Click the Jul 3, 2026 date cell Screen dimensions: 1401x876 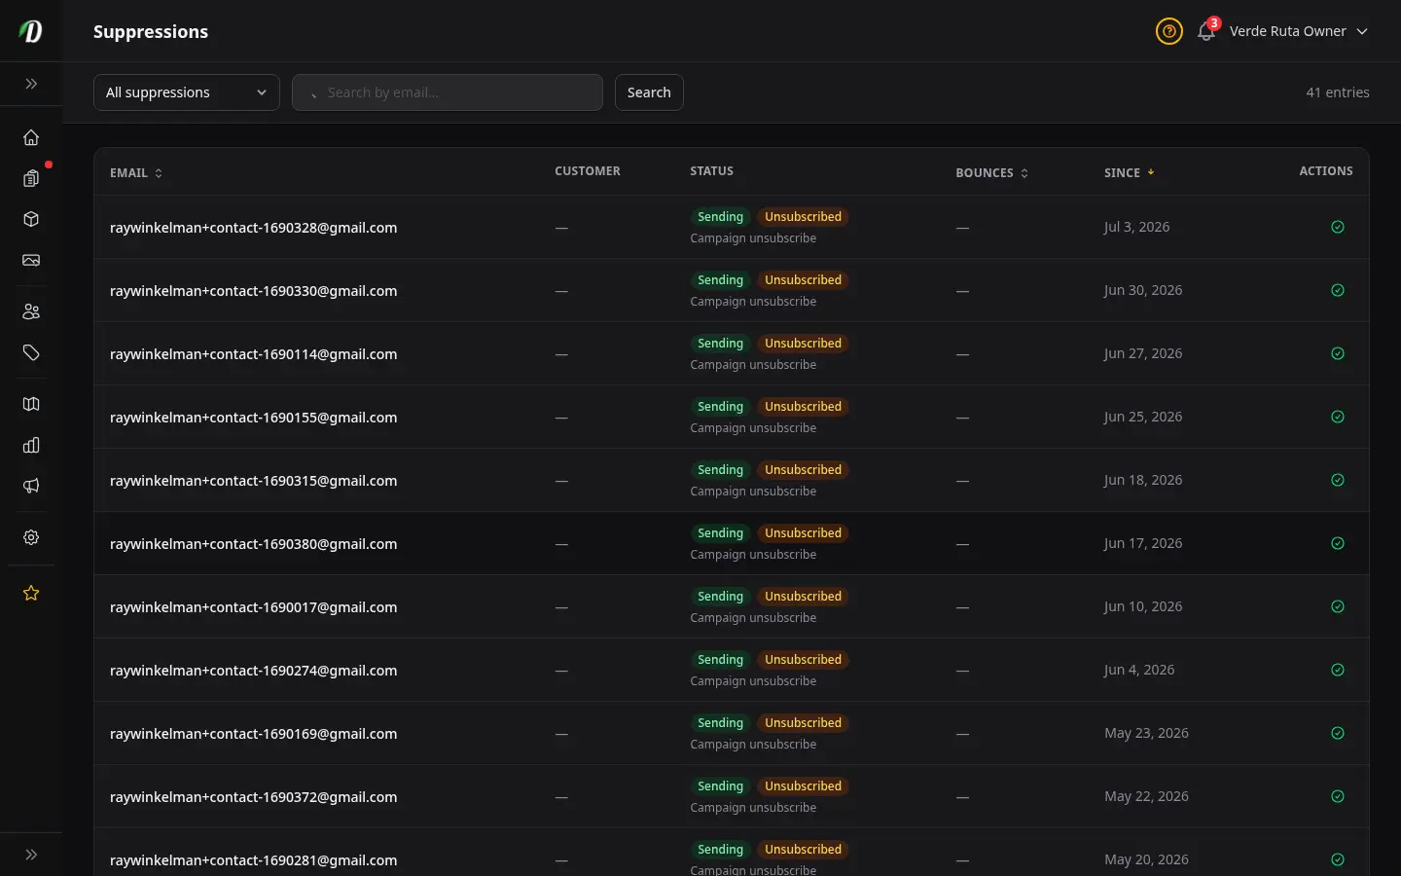[1136, 227]
